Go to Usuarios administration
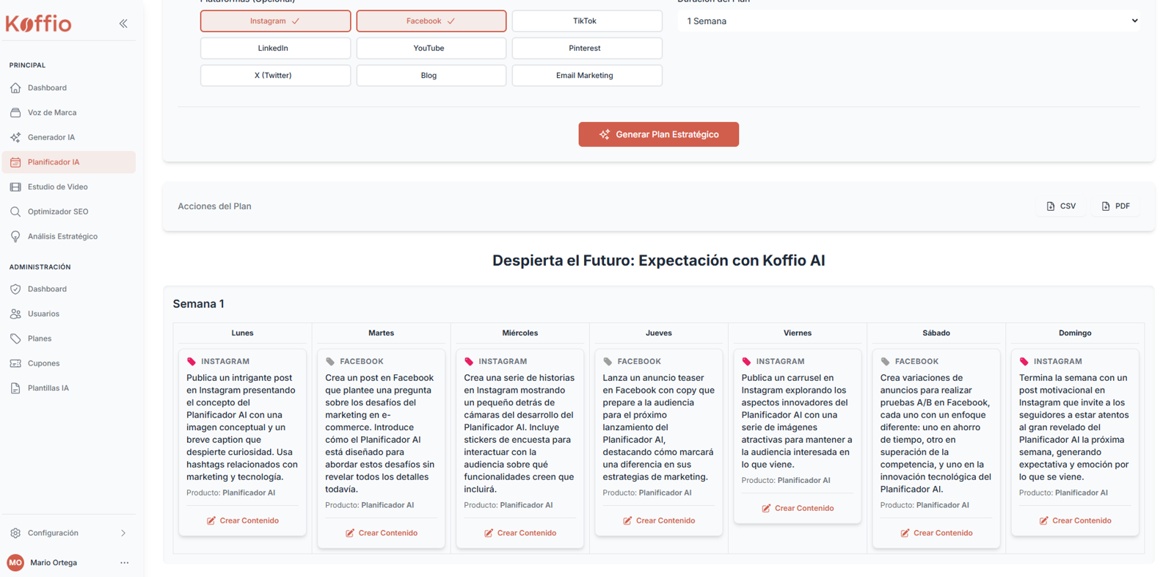Viewport: 1174px width, 577px height. point(69,314)
